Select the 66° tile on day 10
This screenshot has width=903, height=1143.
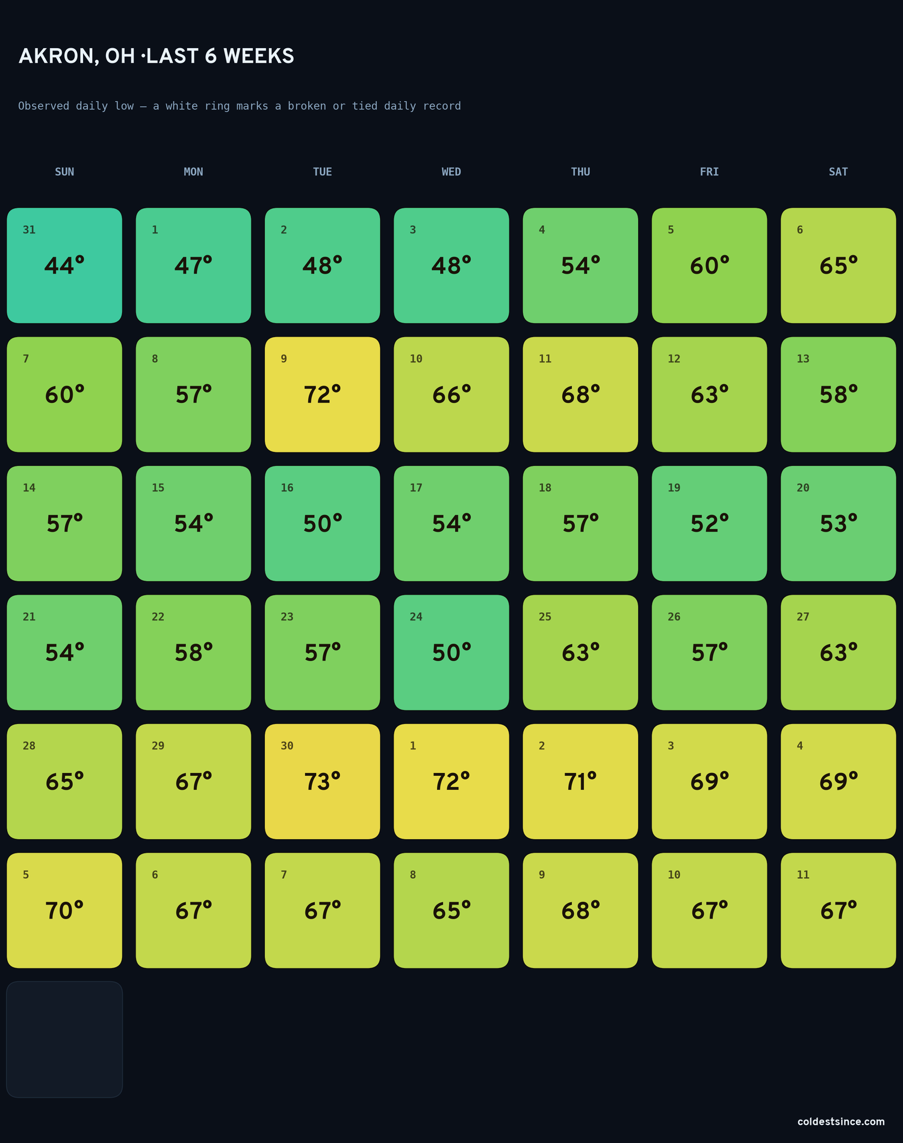451,394
